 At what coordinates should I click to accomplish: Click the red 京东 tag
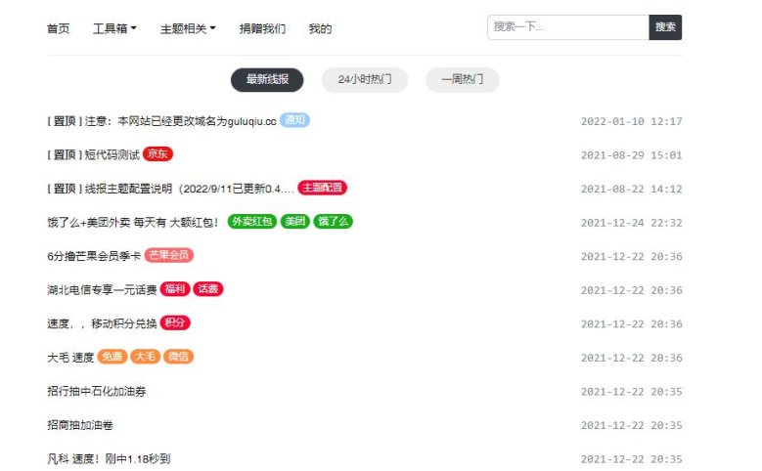157,154
